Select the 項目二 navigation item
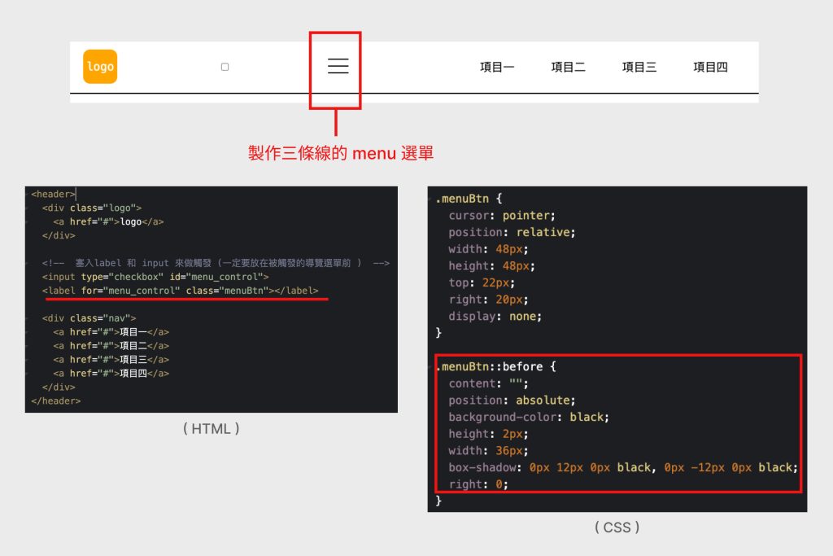This screenshot has width=833, height=556. click(568, 68)
